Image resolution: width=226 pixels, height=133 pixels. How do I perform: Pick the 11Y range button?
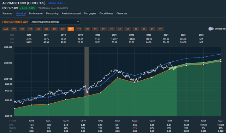[79, 29]
